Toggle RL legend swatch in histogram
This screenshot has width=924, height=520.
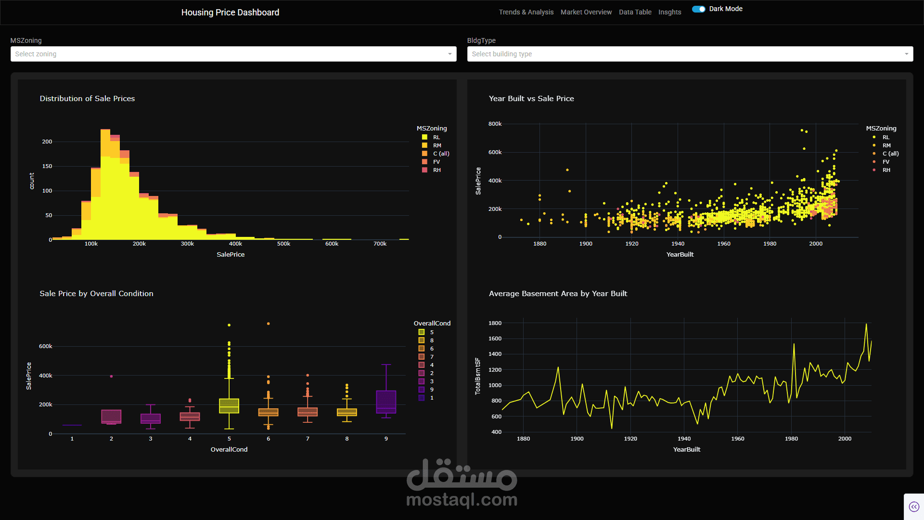(424, 137)
